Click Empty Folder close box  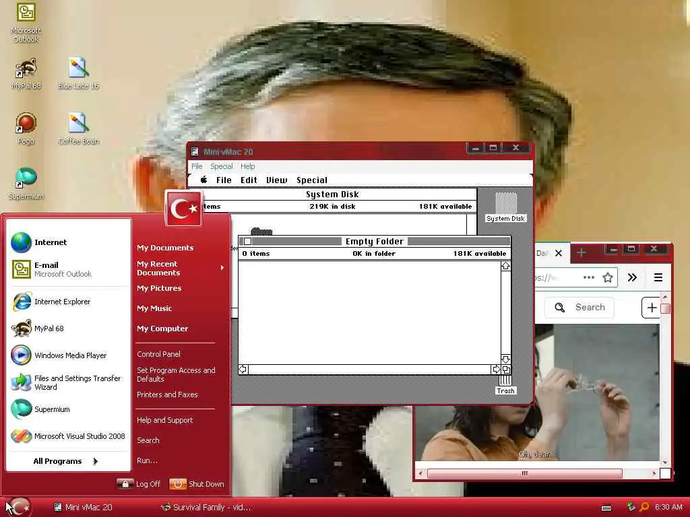(248, 242)
